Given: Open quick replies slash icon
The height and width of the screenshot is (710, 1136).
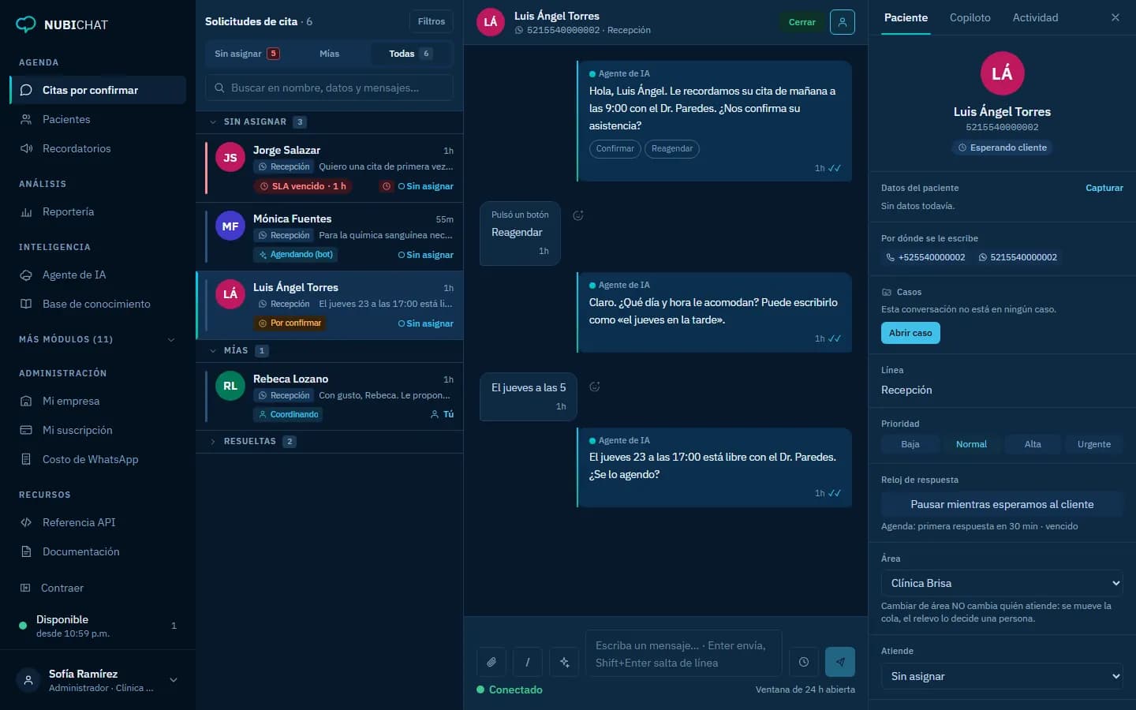Looking at the screenshot, I should pos(528,662).
